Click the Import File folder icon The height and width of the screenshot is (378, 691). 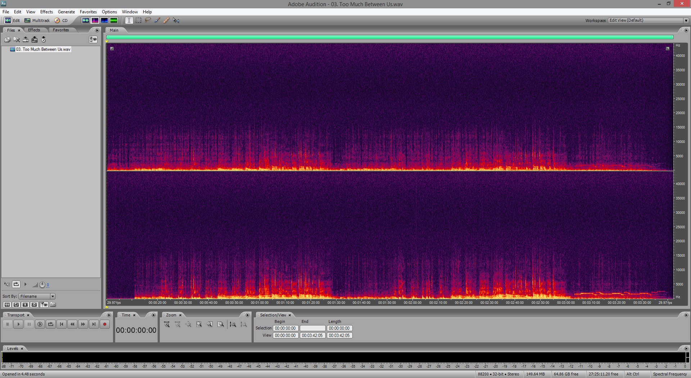[7, 40]
